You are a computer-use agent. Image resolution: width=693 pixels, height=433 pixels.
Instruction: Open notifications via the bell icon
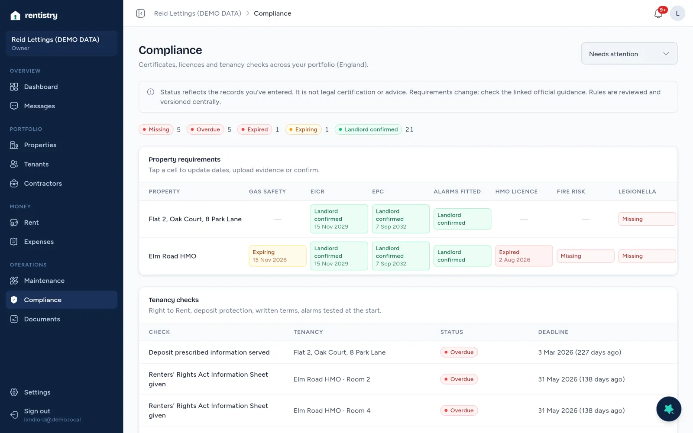pos(658,14)
